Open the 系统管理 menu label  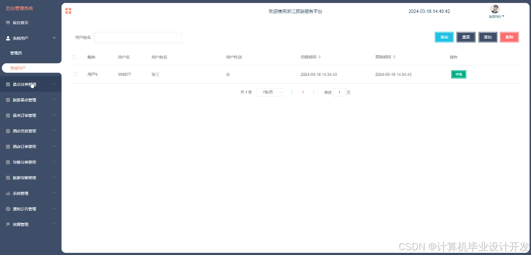pyautogui.click(x=20, y=193)
